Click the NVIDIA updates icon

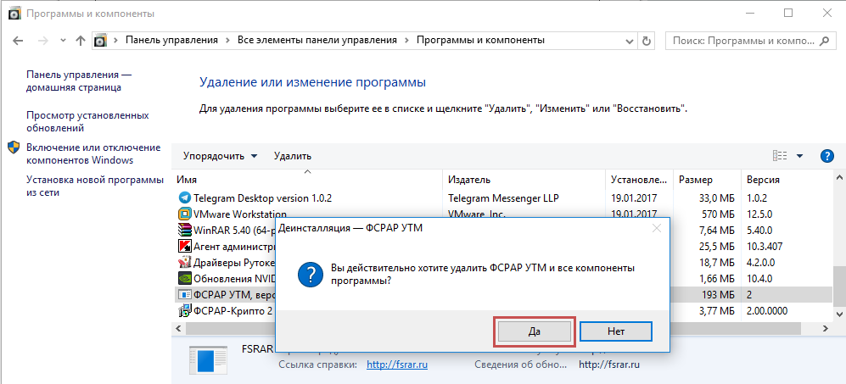184,277
